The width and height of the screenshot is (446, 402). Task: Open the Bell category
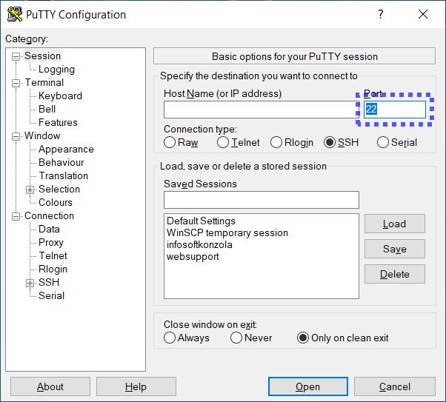pos(47,109)
